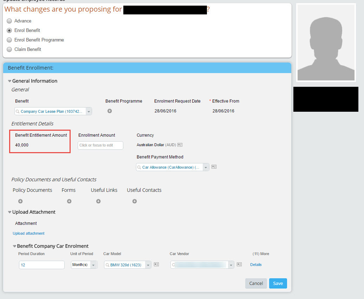The image size is (364, 299).
Task: Click search icon in Payment Method field
Action: click(x=139, y=167)
